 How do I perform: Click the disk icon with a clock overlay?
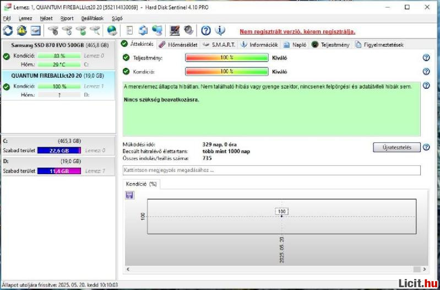(67, 30)
